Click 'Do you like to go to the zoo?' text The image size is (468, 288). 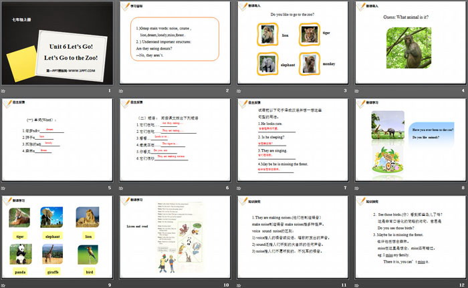click(x=292, y=14)
